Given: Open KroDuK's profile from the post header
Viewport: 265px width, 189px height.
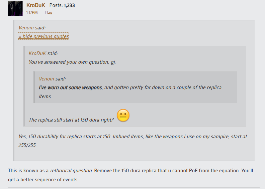Looking at the screenshot, I should click(x=35, y=5).
